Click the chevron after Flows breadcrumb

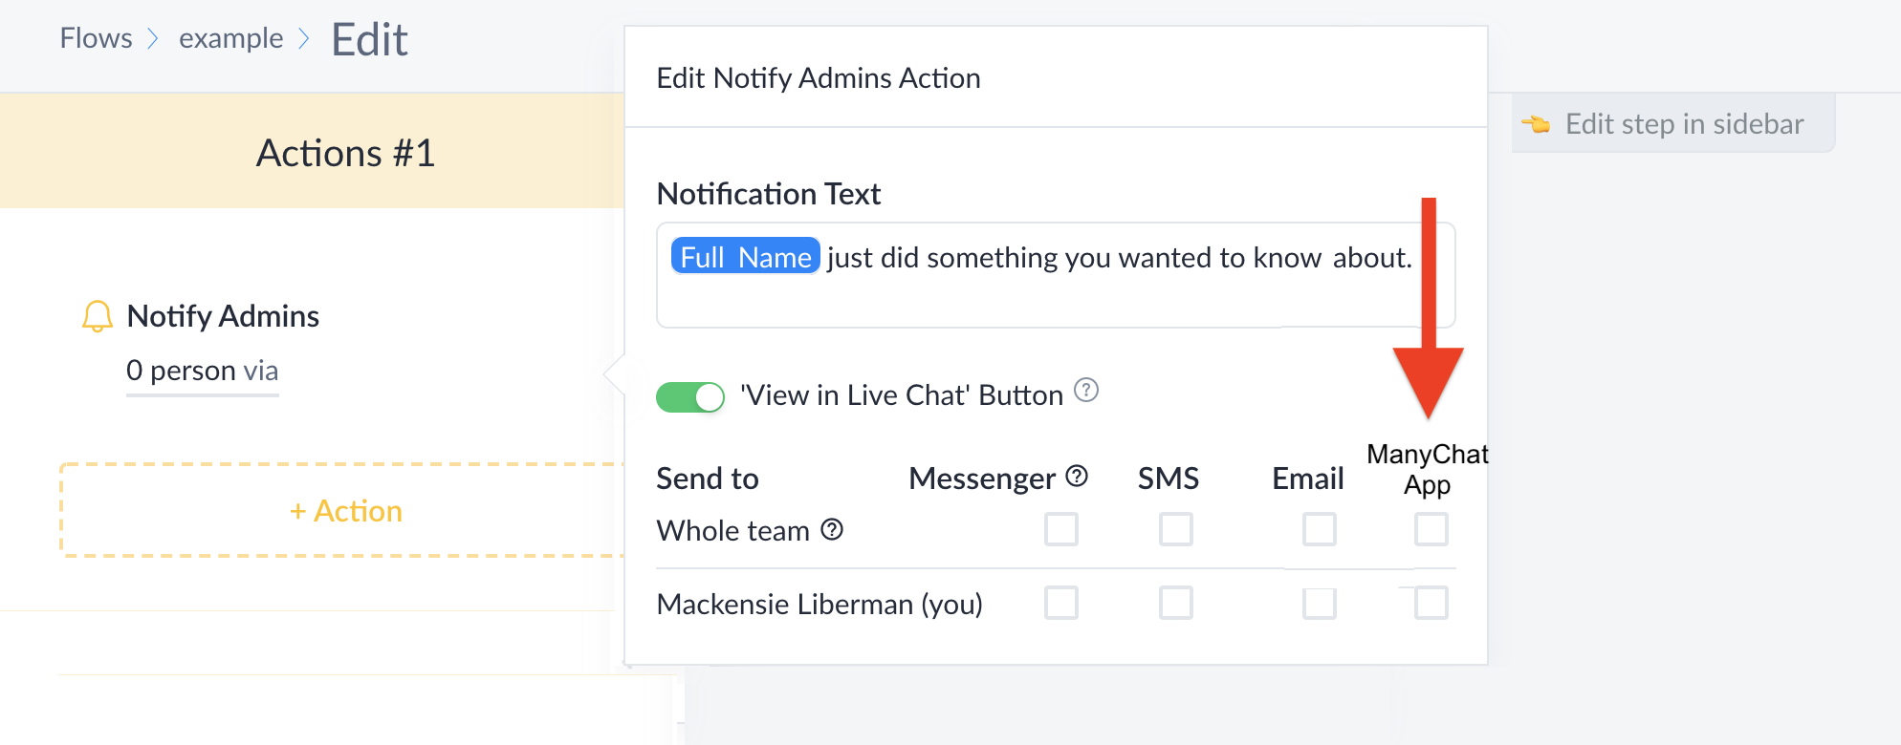[153, 38]
